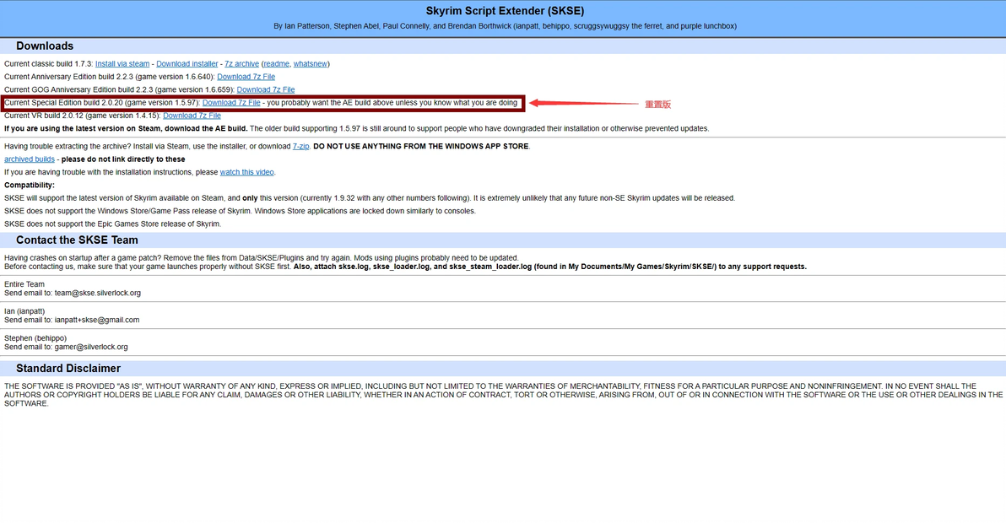Click the download the AE build bold sentence
The height and width of the screenshot is (523, 1006).
point(126,128)
